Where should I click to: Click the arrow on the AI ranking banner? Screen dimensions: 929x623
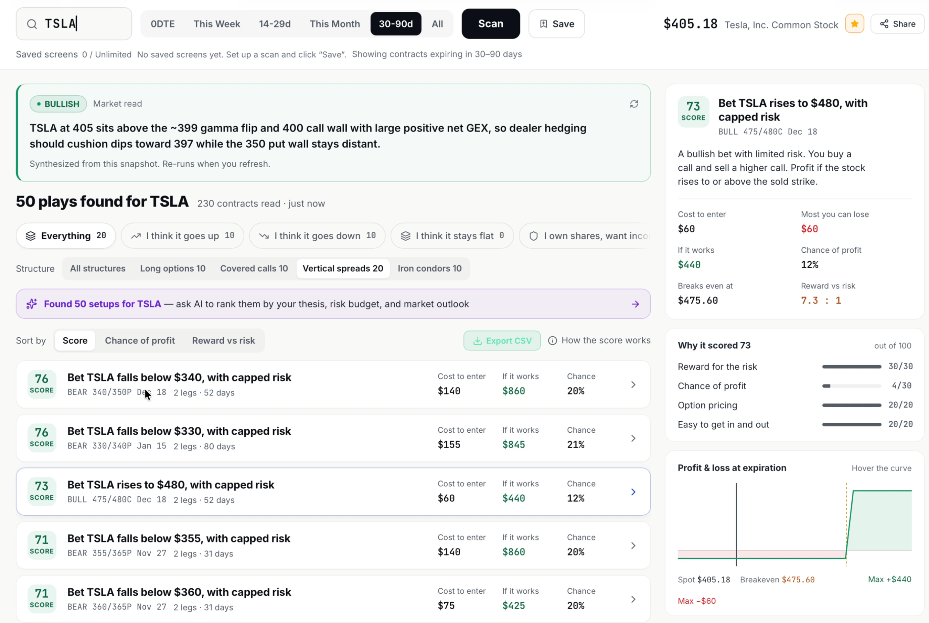(x=635, y=304)
